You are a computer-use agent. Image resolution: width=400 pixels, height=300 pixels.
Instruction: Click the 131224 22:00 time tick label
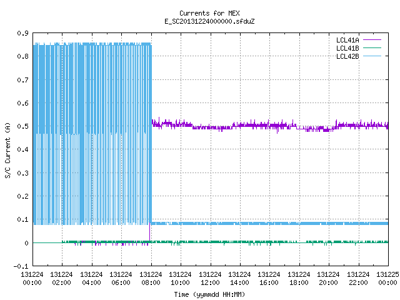click(x=358, y=279)
